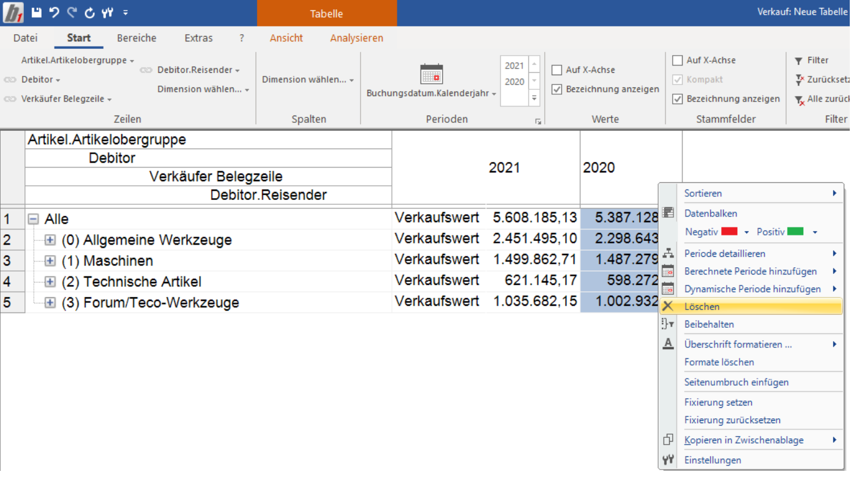
Task: Open the Sortieren submenu
Action: click(x=751, y=193)
